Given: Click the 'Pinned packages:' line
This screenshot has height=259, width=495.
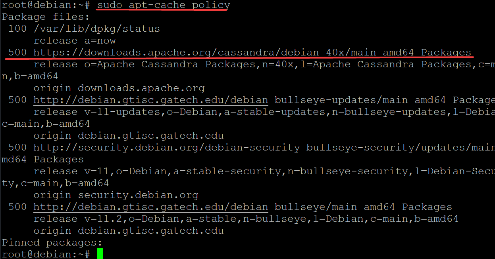Looking at the screenshot, I should click(x=52, y=242).
